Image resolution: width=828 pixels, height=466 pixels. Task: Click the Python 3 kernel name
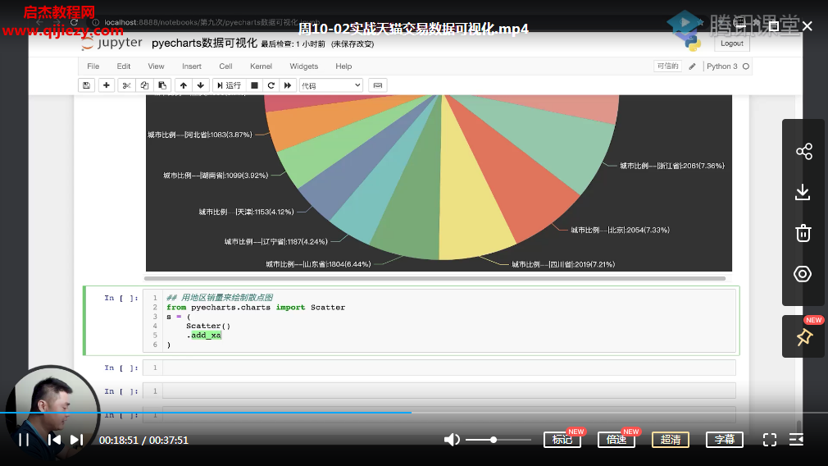[722, 66]
